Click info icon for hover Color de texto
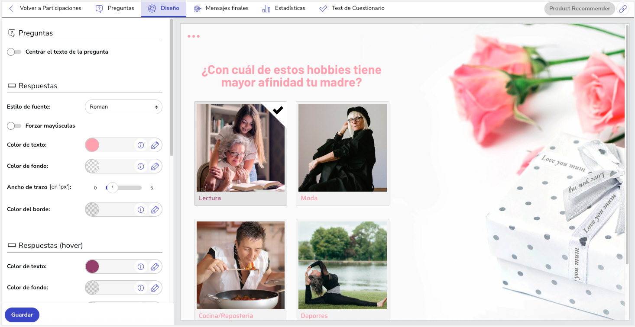 (x=141, y=267)
